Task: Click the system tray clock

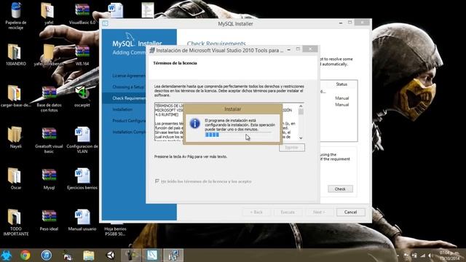Action: tap(450, 255)
